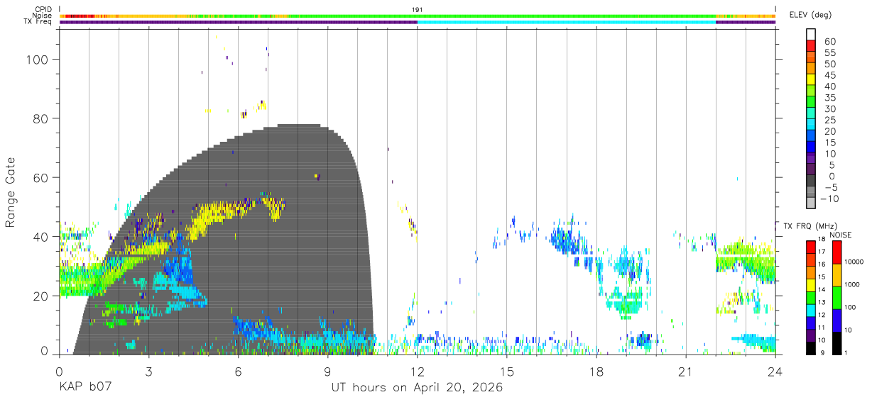Click the '3' UT hour axis tick
This screenshot has height=402, width=872.
[x=148, y=372]
